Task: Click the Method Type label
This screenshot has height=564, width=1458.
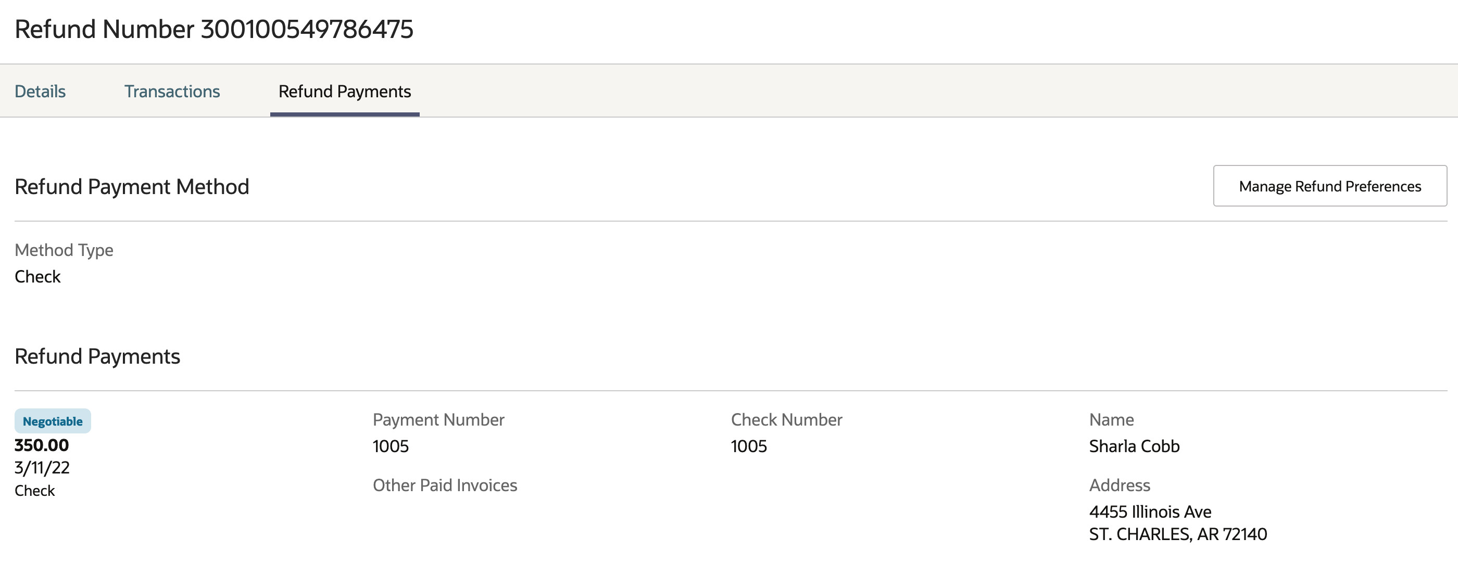Action: [64, 250]
